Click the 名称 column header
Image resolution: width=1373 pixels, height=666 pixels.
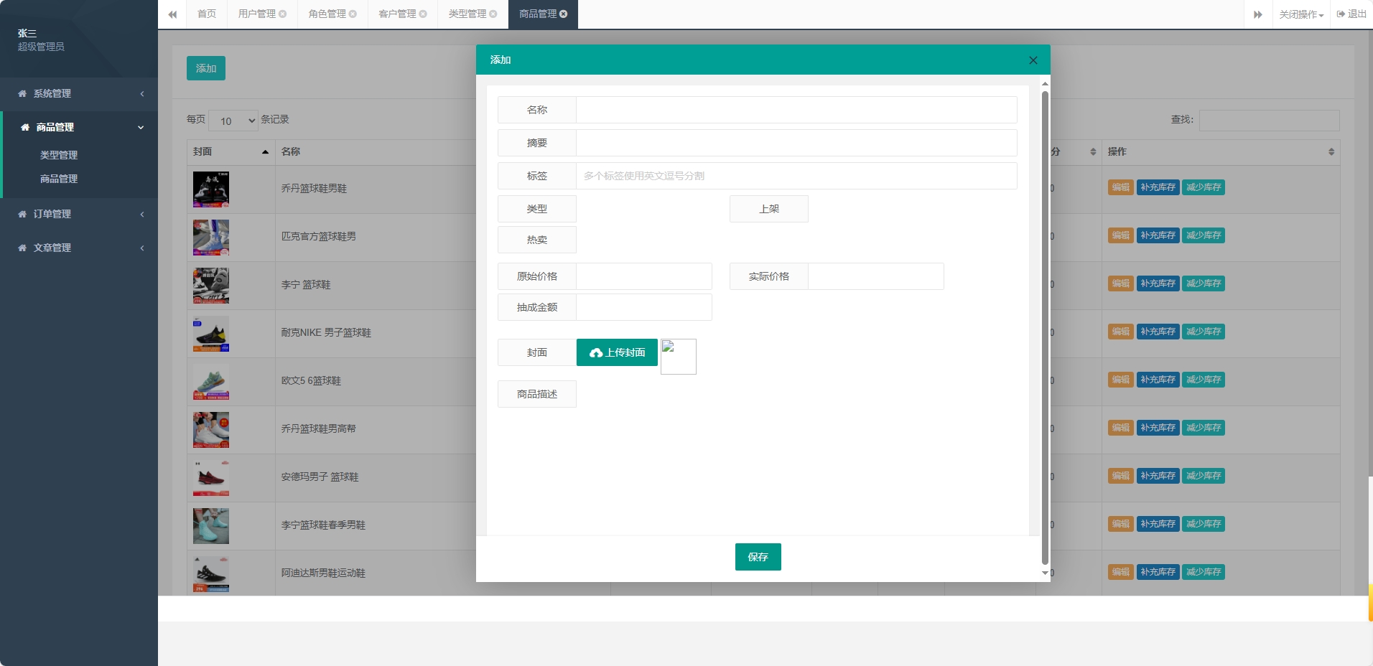click(291, 152)
